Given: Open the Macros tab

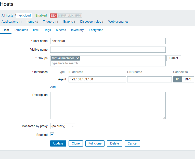Looking at the screenshot, I should (x=61, y=30).
